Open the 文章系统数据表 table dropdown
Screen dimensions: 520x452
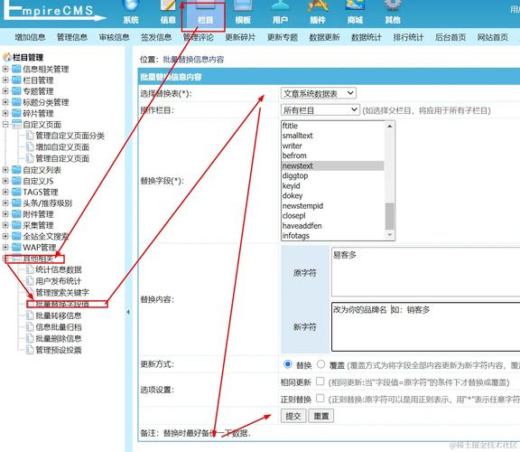coord(319,93)
